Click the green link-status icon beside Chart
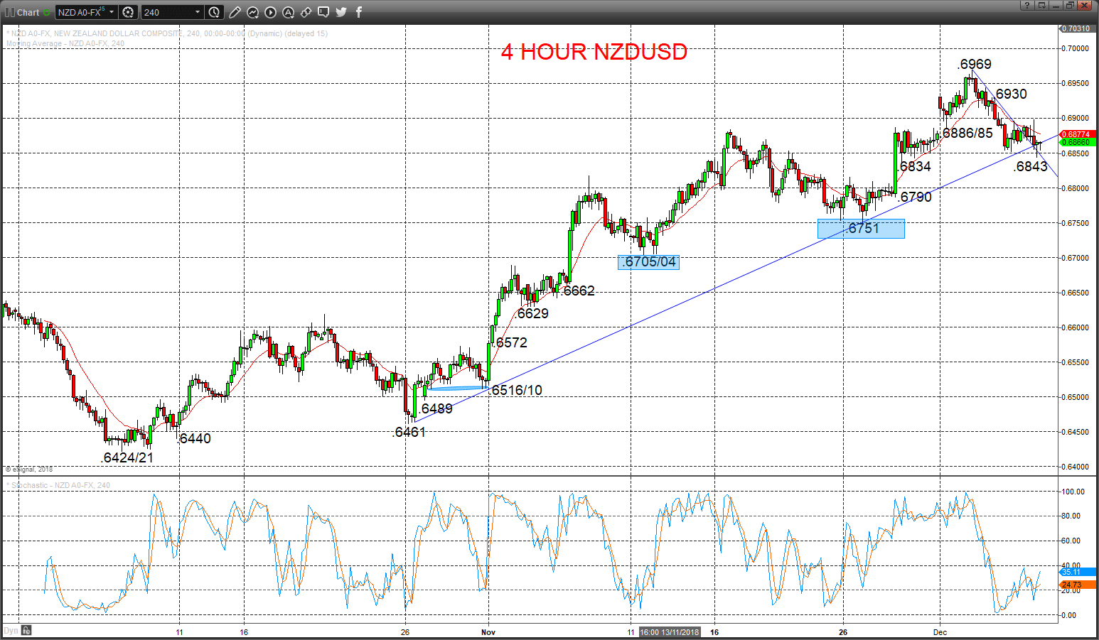 click(x=47, y=12)
